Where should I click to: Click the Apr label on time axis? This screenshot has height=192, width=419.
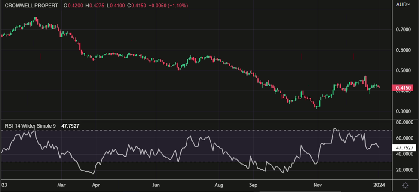click(x=95, y=185)
